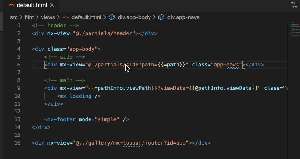Viewport: 300px width, 159px height.
Task: Click the 'mx-footer' tag on line 13
Action: pos(62,119)
